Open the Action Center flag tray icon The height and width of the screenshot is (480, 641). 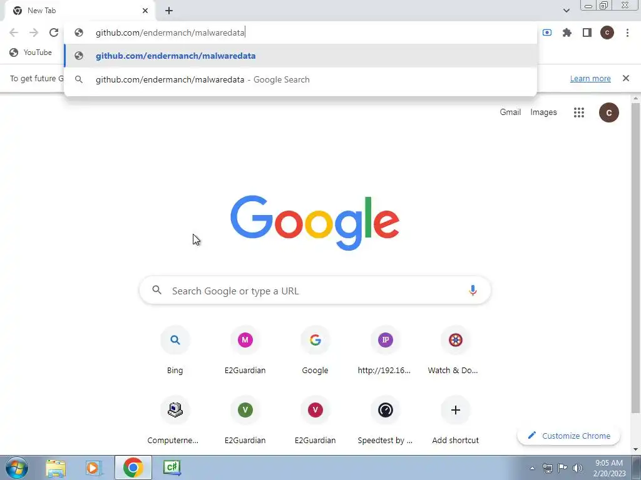(563, 468)
